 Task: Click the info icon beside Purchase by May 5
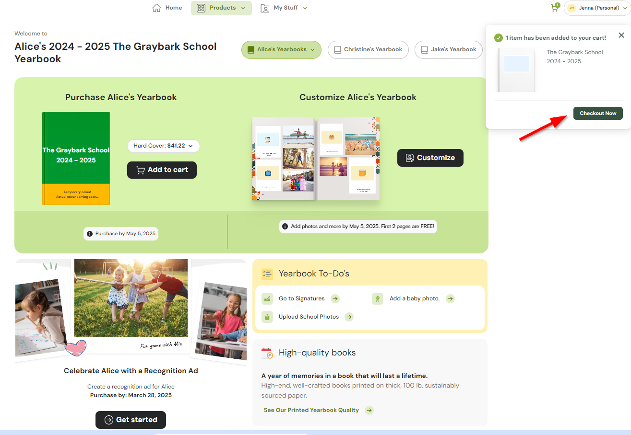(x=90, y=234)
